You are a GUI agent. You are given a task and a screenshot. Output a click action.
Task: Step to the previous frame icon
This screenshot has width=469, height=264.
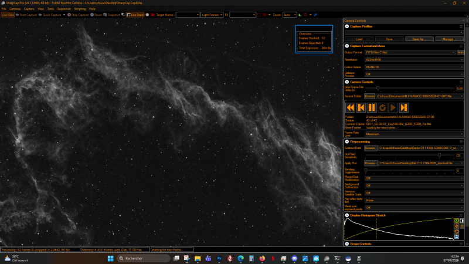[361, 107]
